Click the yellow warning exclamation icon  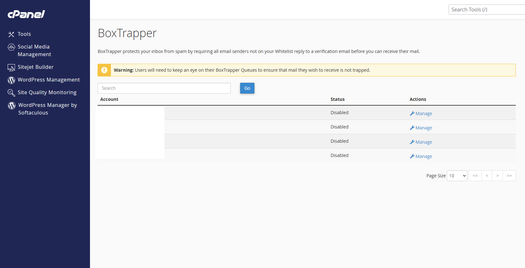pos(104,70)
